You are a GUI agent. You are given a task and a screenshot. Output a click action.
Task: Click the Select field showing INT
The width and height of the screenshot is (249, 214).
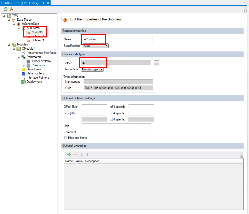pyautogui.click(x=116, y=63)
